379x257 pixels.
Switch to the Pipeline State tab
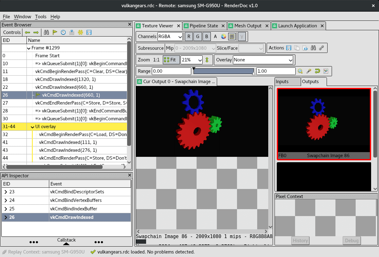click(203, 26)
